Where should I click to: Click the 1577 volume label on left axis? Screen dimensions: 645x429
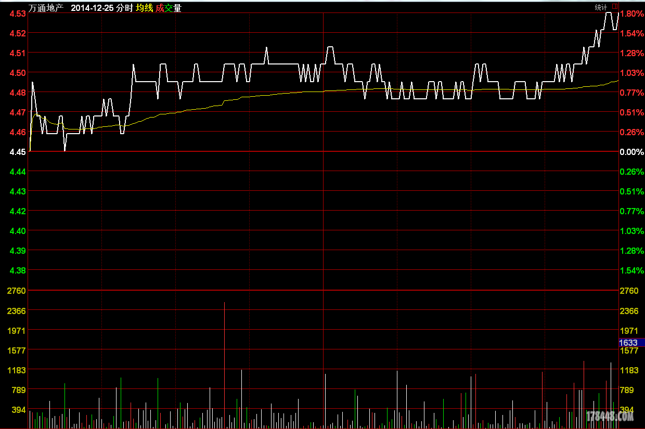(17, 350)
